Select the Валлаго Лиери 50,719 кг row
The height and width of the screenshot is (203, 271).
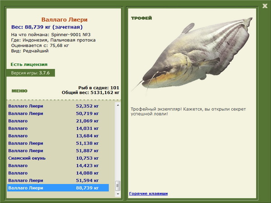pyautogui.click(x=58, y=113)
